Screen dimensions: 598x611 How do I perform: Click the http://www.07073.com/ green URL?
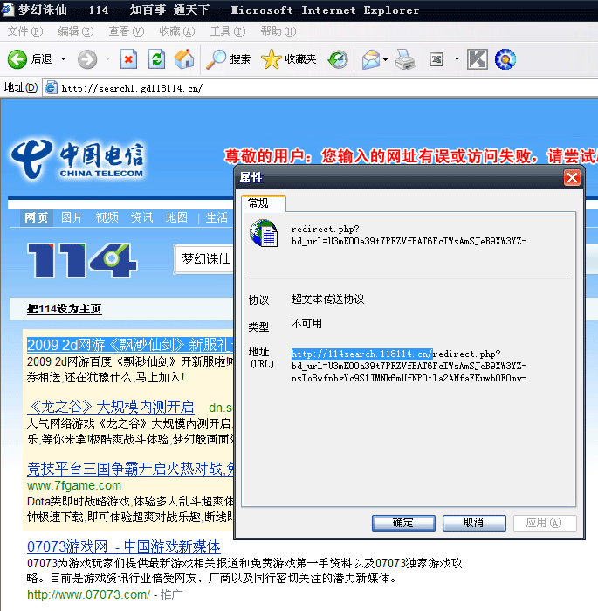[x=88, y=594]
